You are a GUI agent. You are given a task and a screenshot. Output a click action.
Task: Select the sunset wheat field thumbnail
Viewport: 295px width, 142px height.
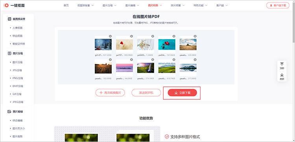coord(103,68)
